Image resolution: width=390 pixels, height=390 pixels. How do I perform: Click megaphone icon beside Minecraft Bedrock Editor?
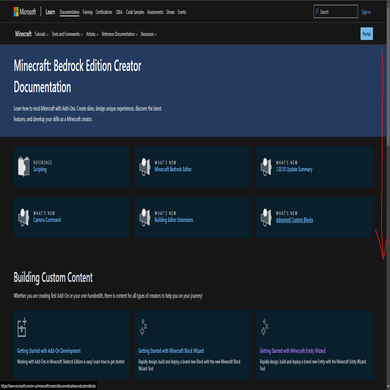click(x=145, y=166)
